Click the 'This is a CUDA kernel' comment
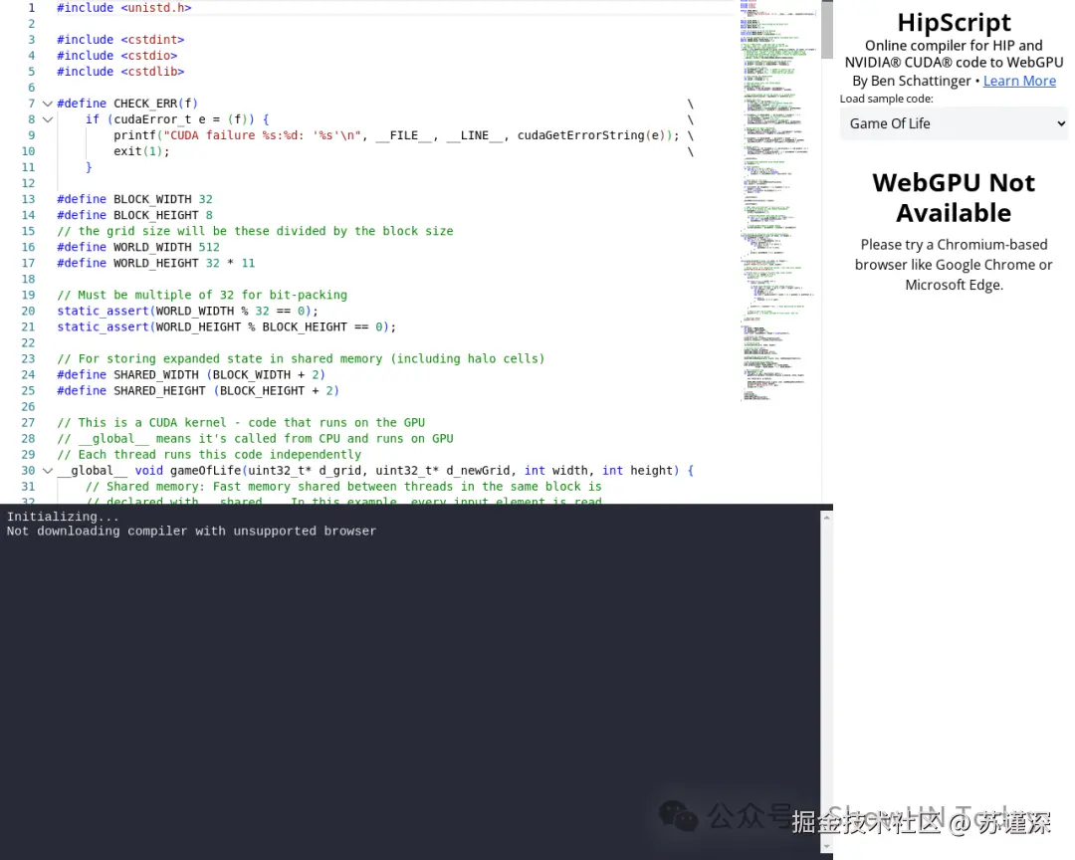1075x860 pixels. point(241,423)
